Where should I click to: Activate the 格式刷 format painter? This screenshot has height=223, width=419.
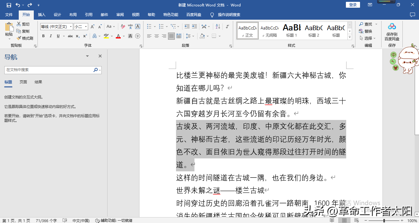click(x=25, y=38)
